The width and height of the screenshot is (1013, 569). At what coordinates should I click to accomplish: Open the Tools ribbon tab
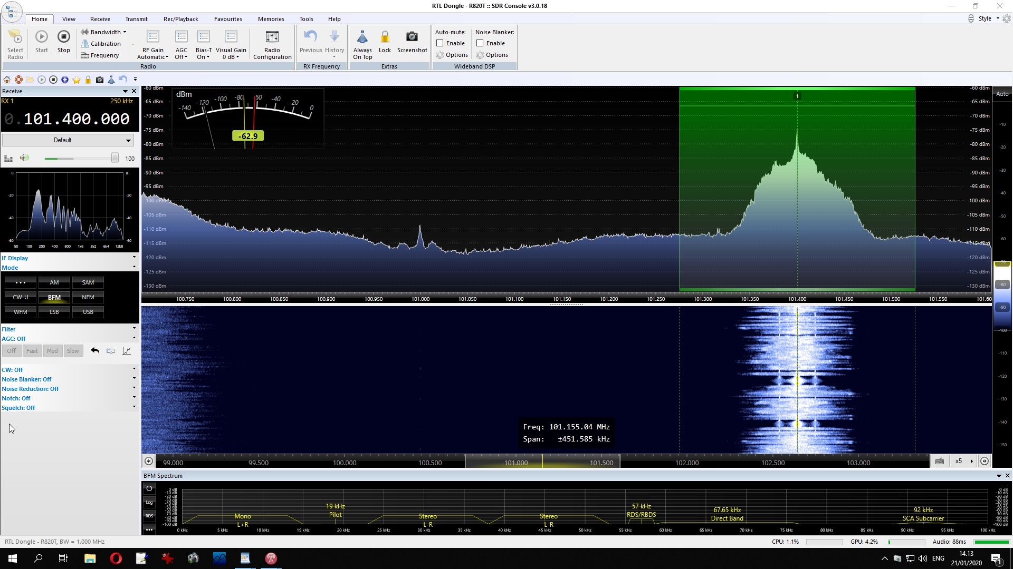tap(306, 19)
